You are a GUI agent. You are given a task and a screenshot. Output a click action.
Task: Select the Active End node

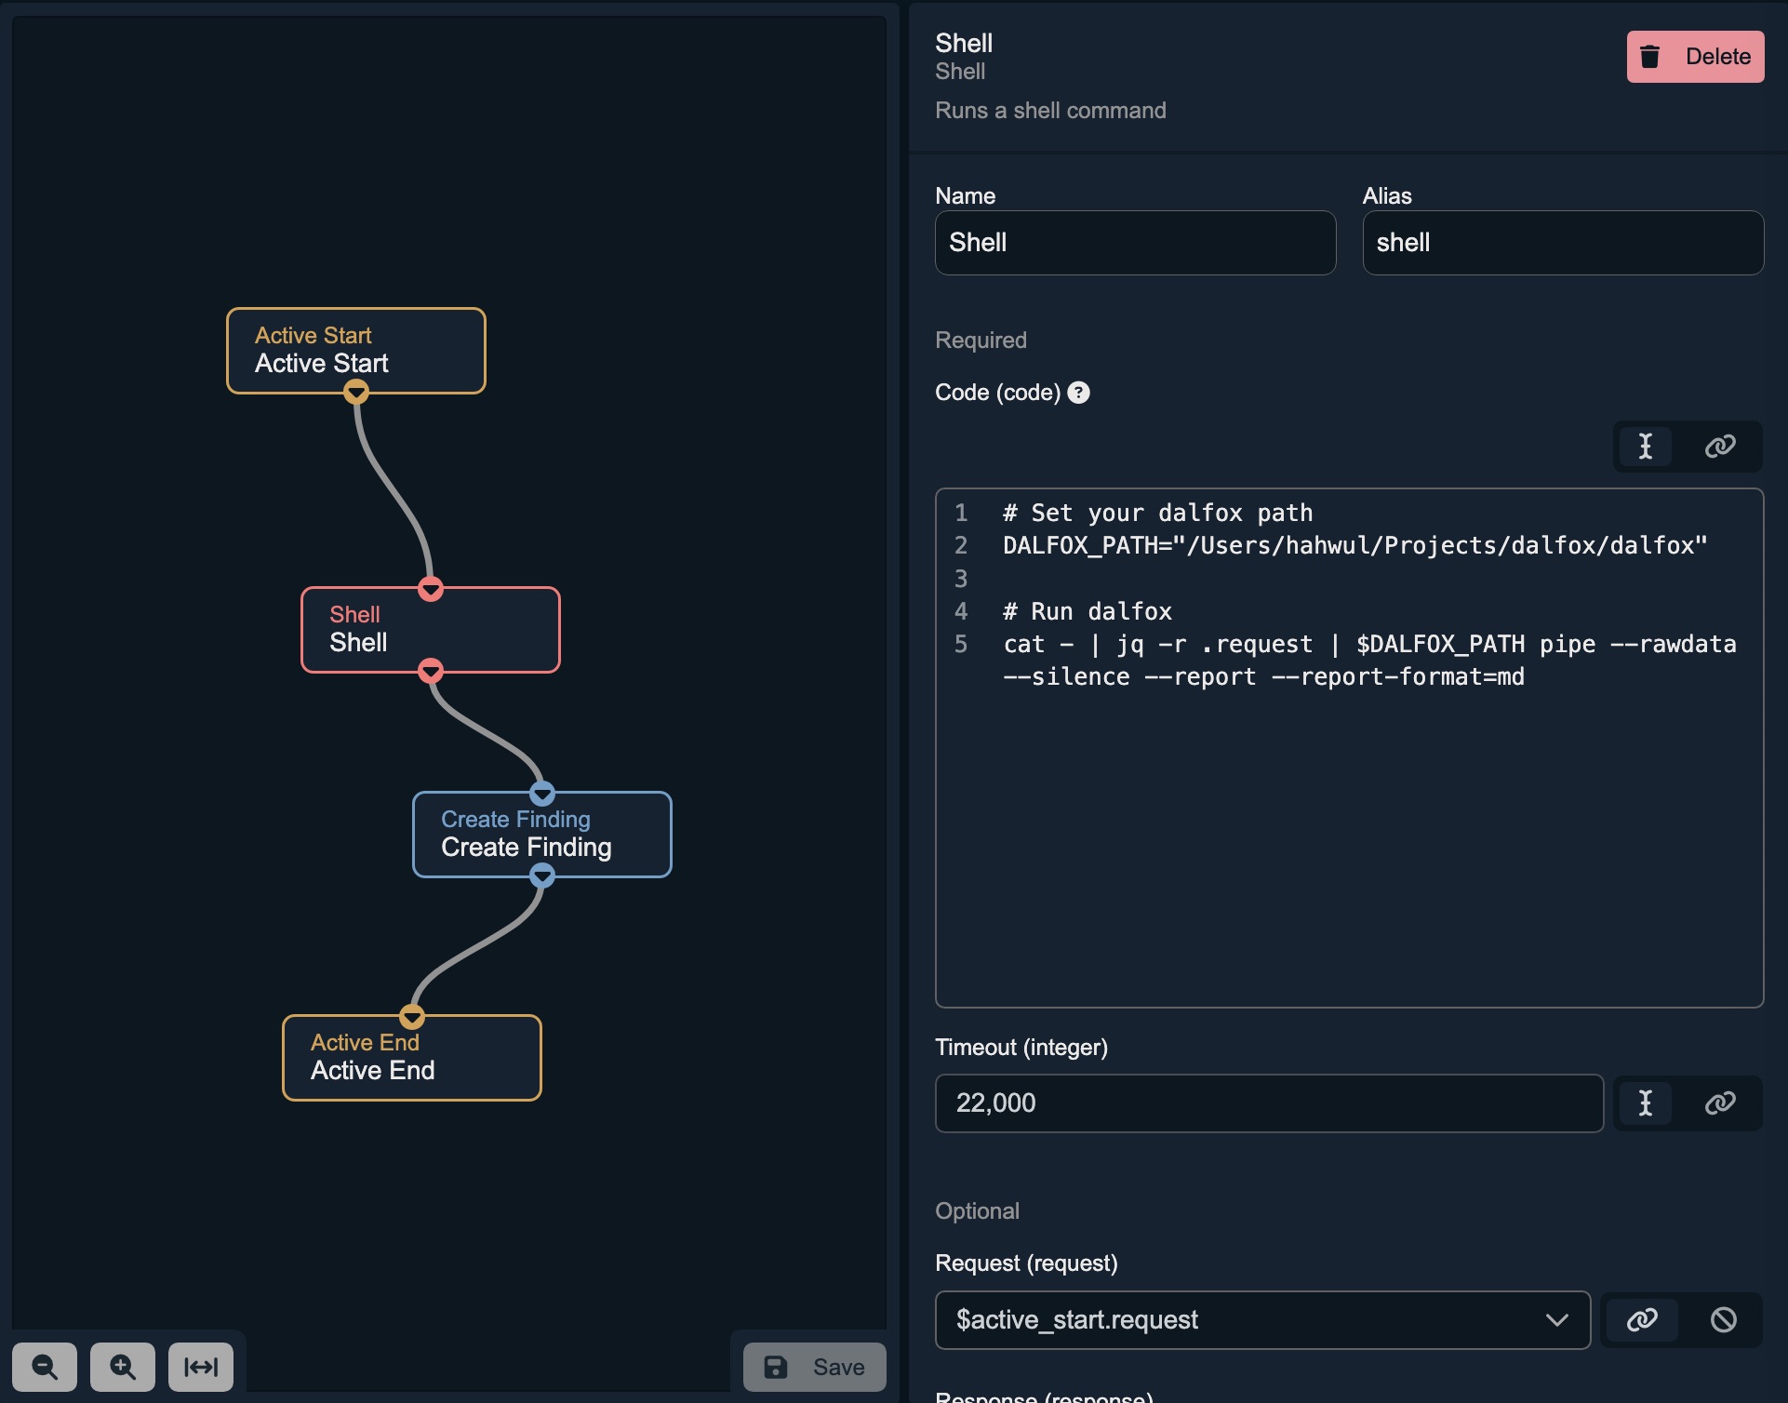412,1058
